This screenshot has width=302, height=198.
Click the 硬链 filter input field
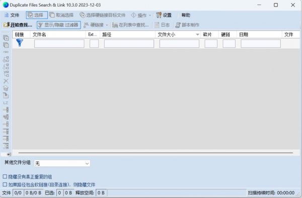tap(229, 43)
